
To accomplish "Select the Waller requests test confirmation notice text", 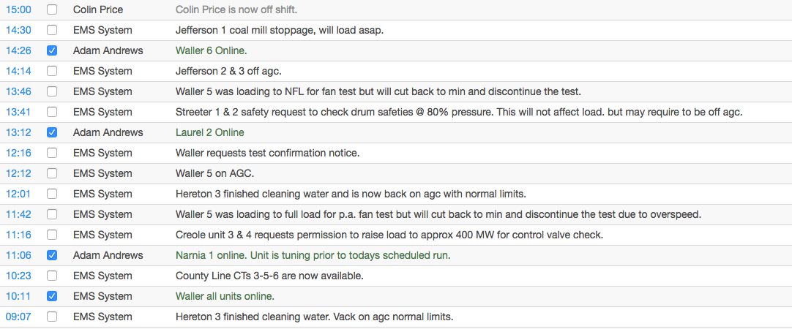I will coord(268,153).
